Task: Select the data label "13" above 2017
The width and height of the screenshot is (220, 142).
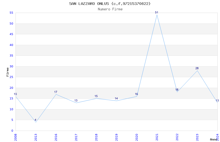Action: point(76,101)
